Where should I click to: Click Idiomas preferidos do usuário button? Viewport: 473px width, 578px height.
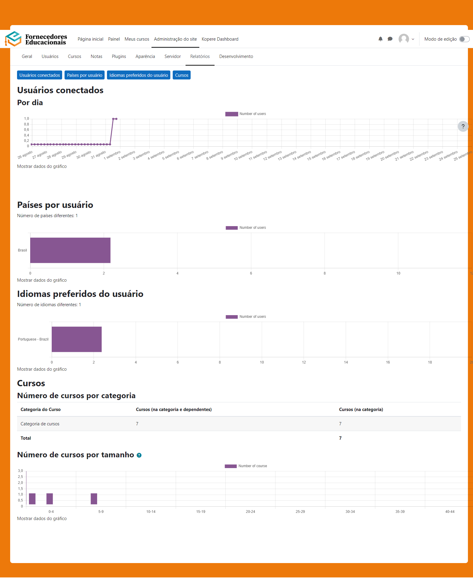[139, 75]
